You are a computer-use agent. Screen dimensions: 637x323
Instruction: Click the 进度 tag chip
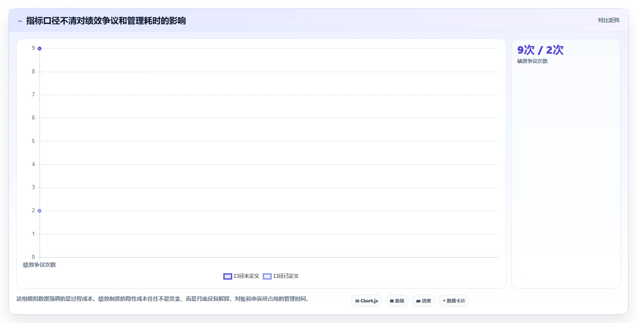point(424,301)
